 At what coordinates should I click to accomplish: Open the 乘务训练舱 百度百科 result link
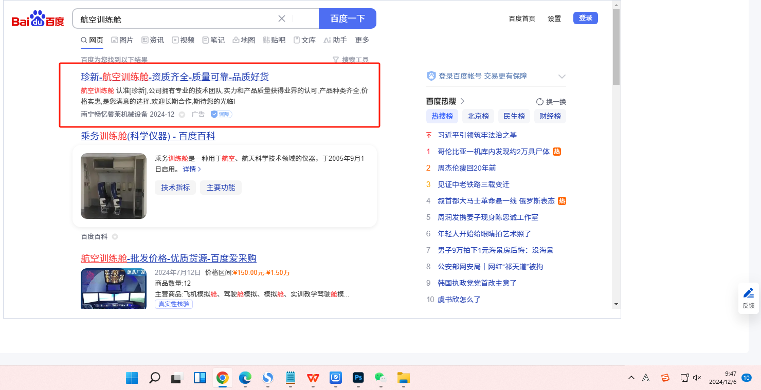pos(148,136)
